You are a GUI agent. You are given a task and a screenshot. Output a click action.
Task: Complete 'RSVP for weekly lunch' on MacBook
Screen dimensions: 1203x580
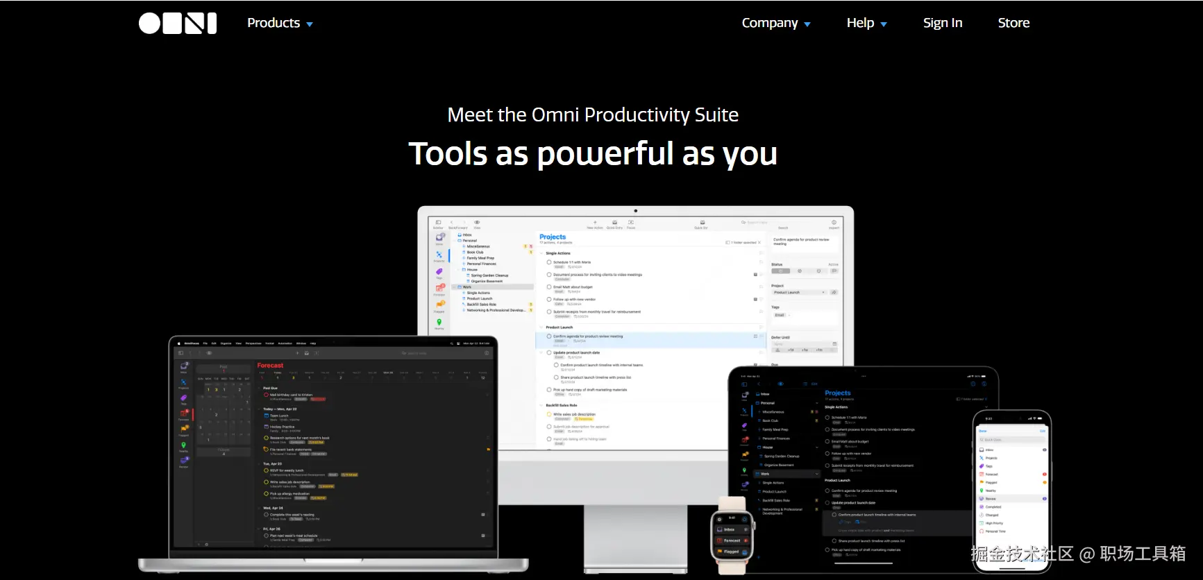point(266,470)
